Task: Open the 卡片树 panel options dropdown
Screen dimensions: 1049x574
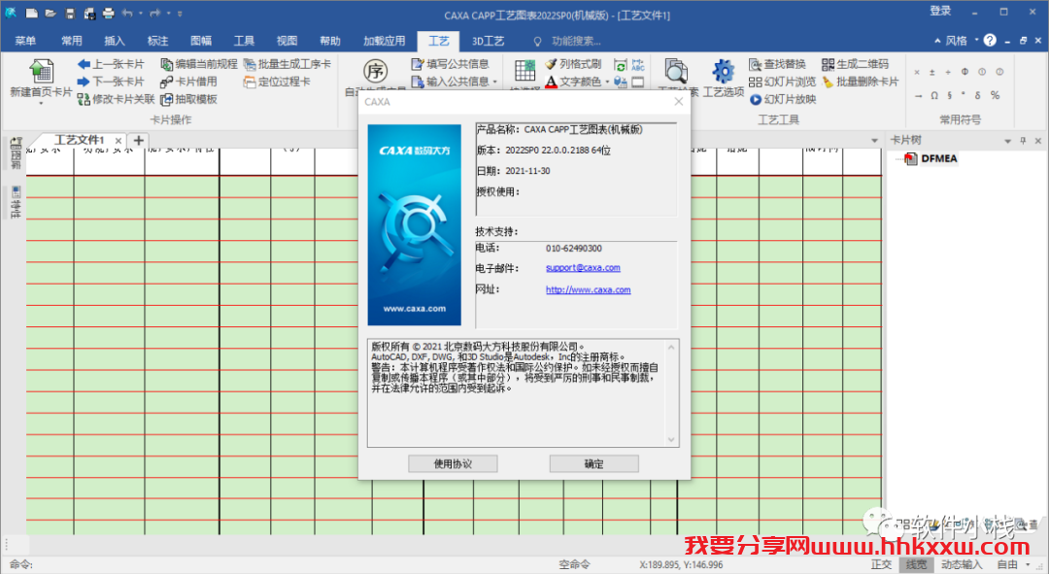Action: tap(1007, 141)
